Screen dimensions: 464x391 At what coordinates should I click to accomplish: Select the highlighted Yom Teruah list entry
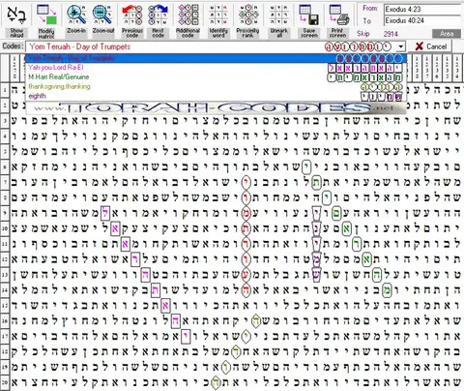pos(216,58)
